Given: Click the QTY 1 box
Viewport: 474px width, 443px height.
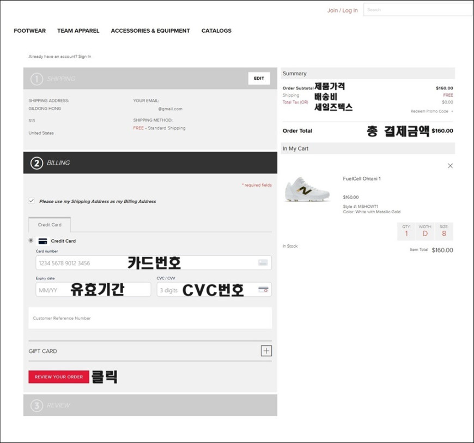Looking at the screenshot, I should click(x=406, y=231).
